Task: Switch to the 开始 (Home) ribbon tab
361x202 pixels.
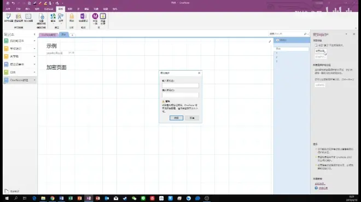Action: [x=18, y=9]
